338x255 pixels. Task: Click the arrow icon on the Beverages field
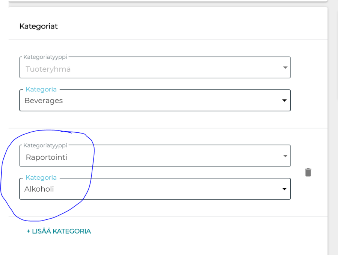[x=284, y=100]
